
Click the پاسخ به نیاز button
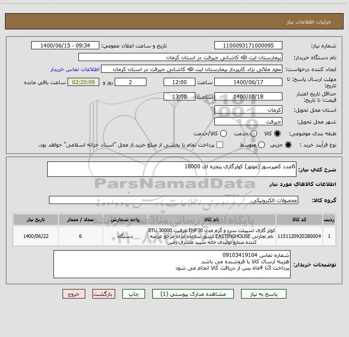[x=263, y=294]
